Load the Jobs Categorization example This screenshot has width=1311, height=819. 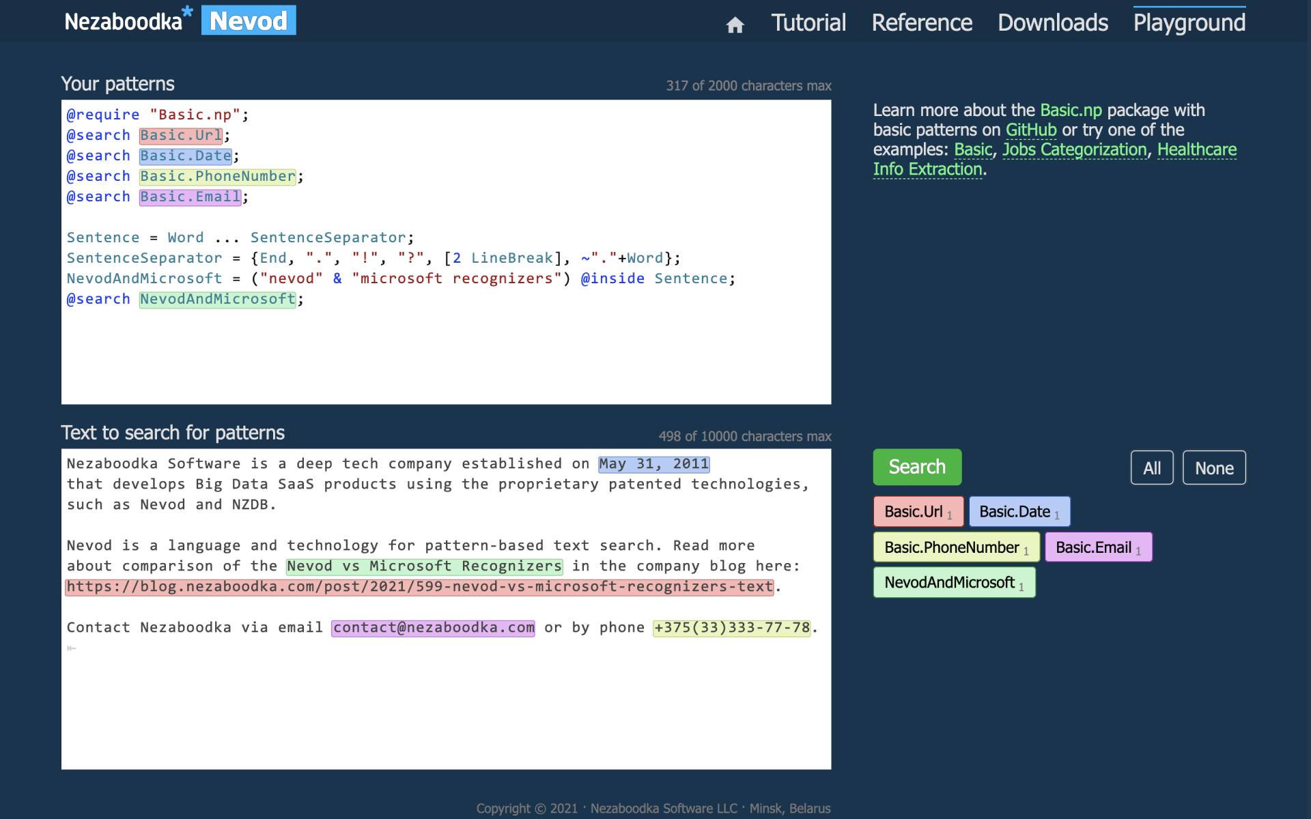click(1074, 149)
